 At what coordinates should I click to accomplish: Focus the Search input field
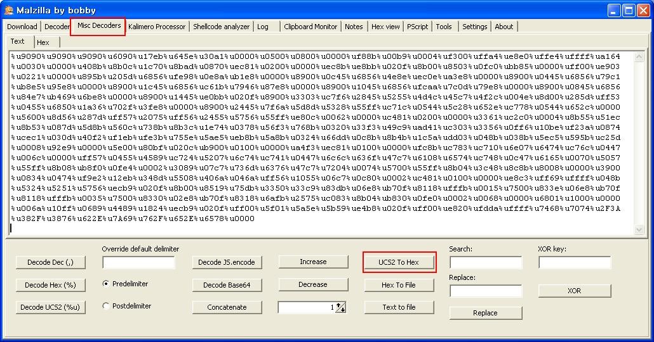486,263
